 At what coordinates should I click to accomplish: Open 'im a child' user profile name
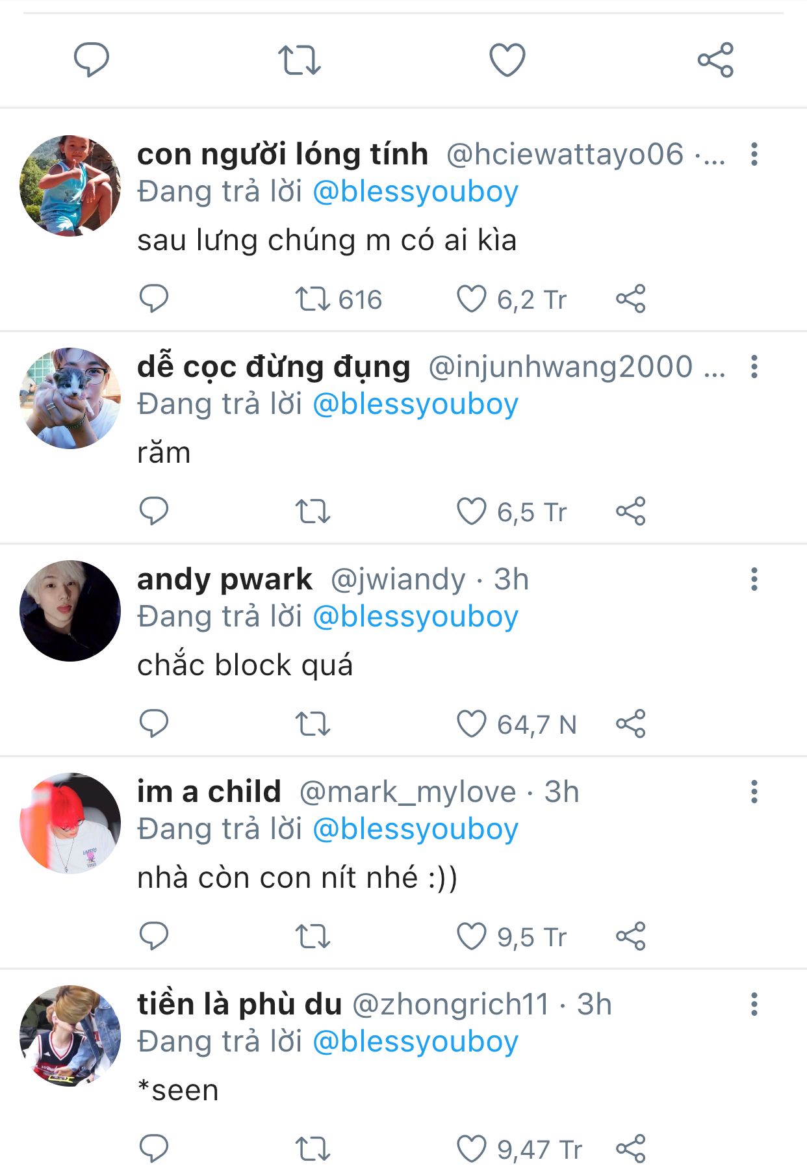(x=209, y=792)
